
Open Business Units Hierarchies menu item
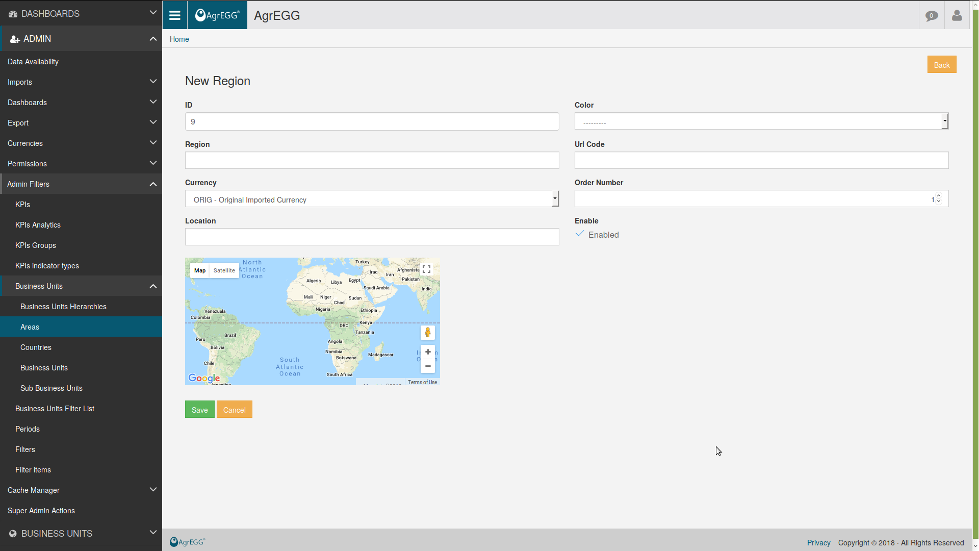pos(81,307)
